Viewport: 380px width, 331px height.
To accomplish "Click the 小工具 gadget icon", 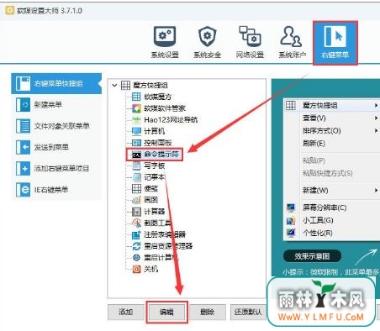I will point(291,220).
